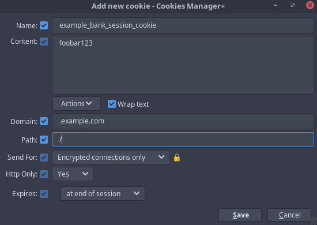Image resolution: width=317 pixels, height=225 pixels.
Task: Focus the cookie Name input field
Action: (183, 25)
